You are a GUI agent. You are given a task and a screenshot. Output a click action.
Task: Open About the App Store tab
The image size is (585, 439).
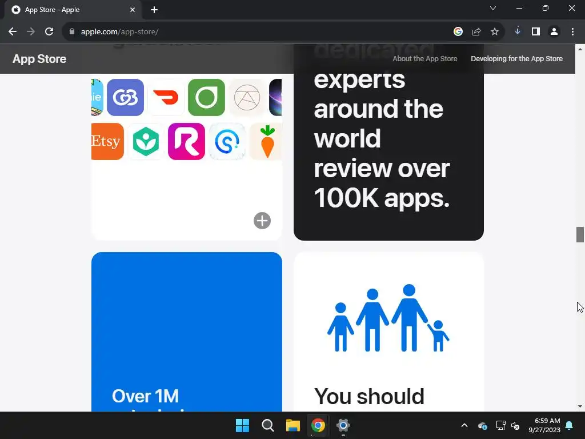point(425,59)
